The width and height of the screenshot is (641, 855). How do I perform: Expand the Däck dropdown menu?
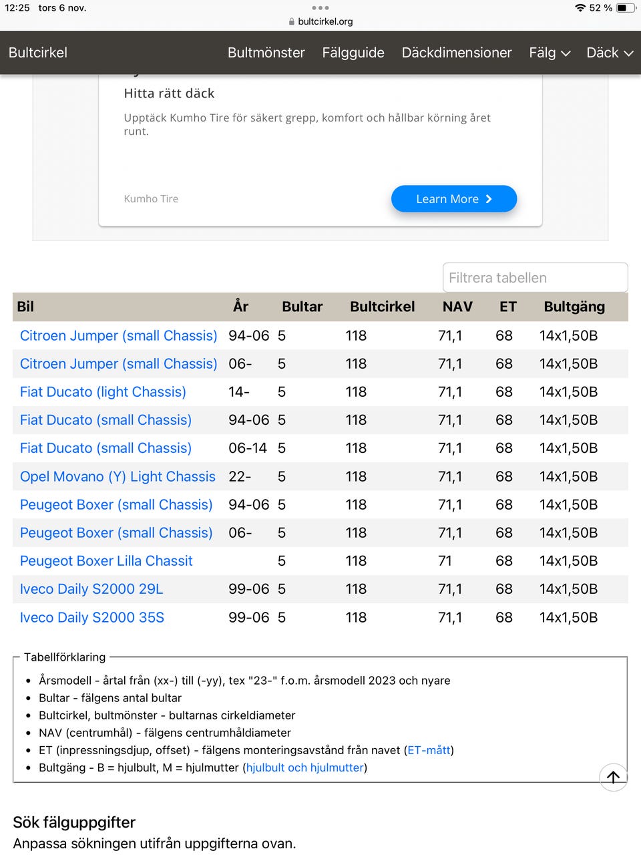point(609,53)
